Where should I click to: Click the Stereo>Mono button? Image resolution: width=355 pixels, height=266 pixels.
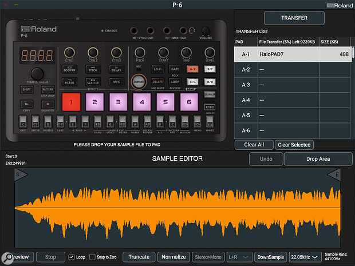pos(208,257)
